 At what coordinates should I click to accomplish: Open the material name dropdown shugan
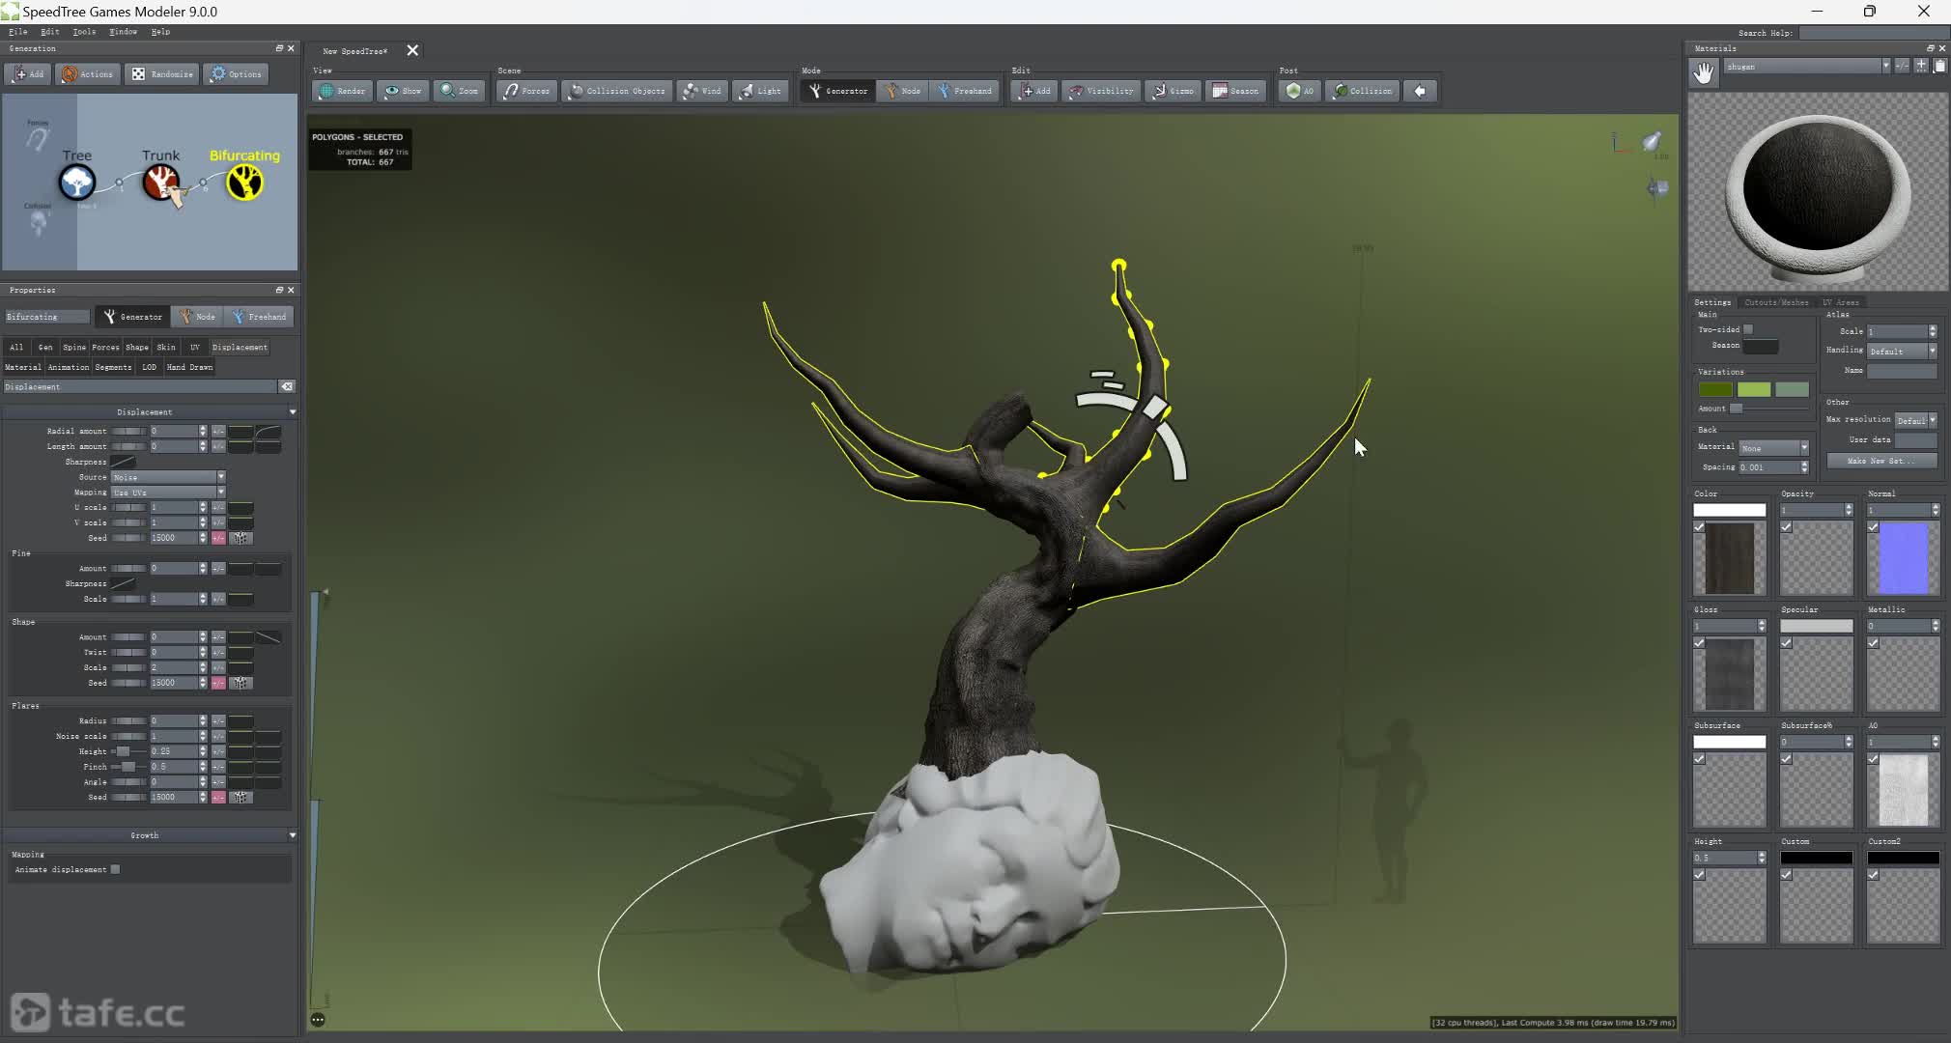pos(1807,66)
